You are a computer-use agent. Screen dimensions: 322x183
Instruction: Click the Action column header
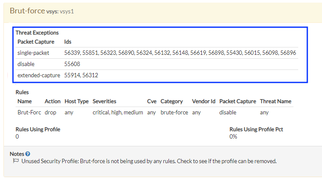53,101
